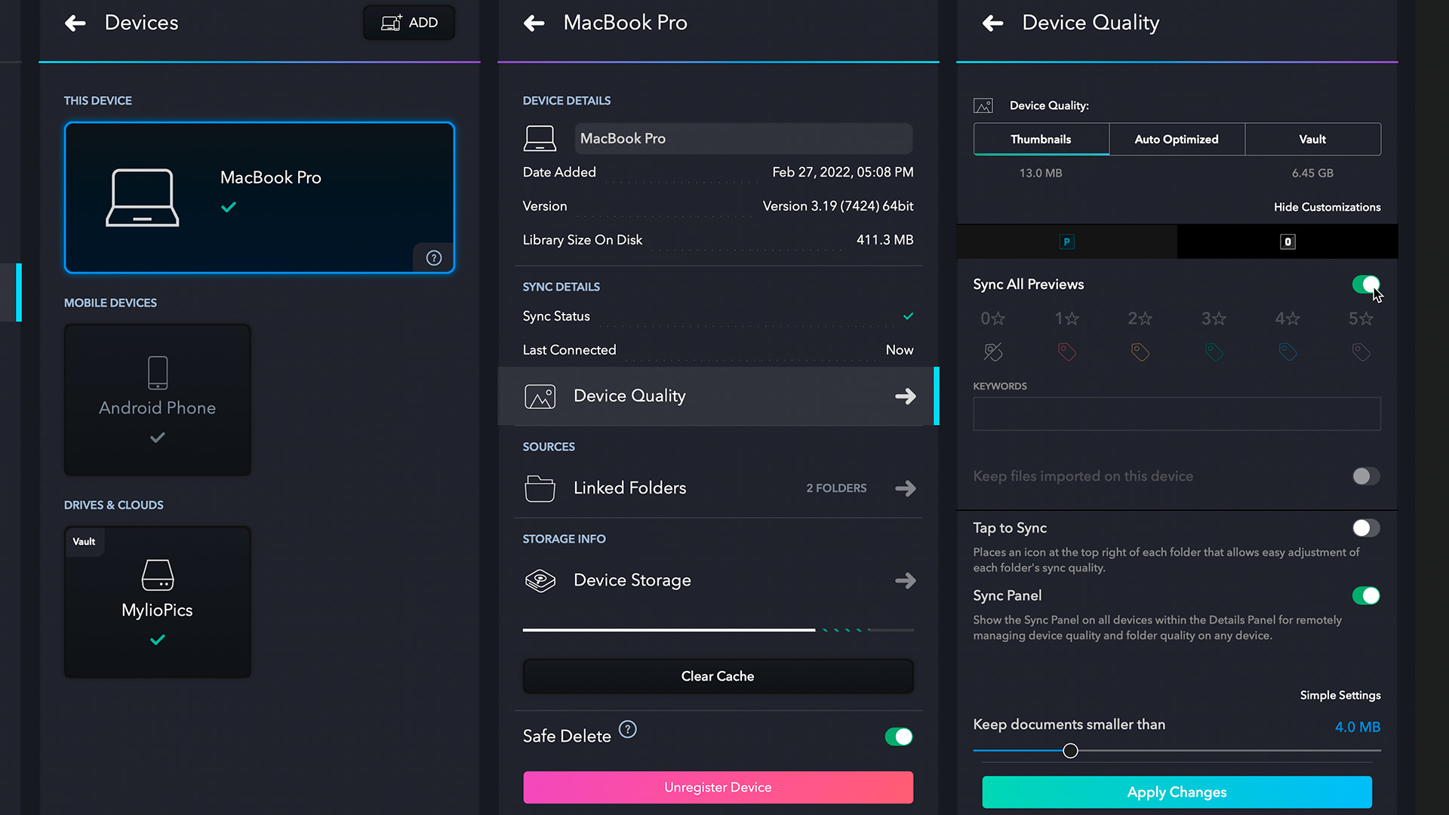
Task: Select the blue label tag
Action: tap(1287, 352)
